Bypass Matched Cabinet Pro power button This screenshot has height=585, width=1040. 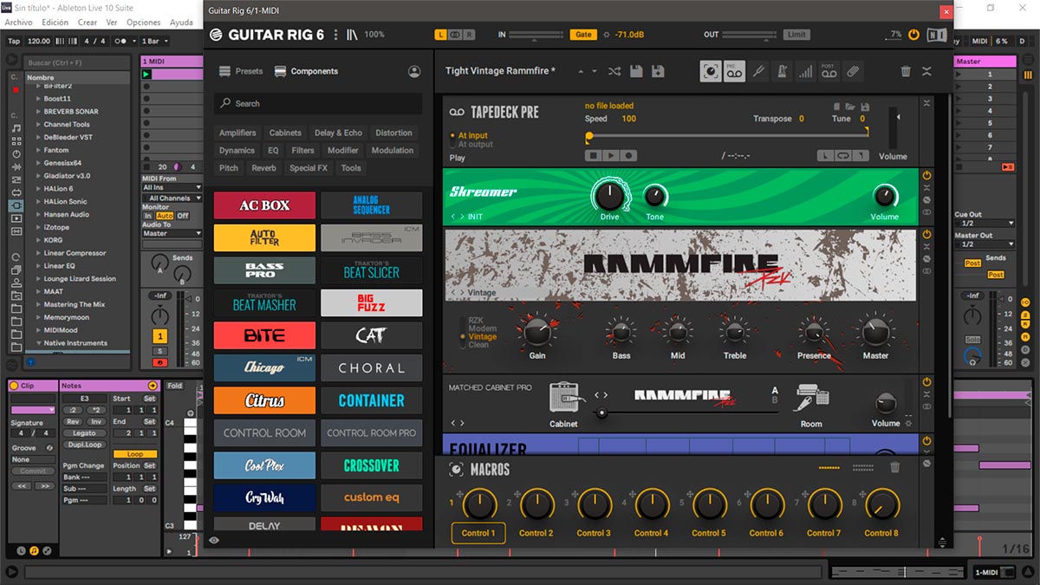pos(926,381)
